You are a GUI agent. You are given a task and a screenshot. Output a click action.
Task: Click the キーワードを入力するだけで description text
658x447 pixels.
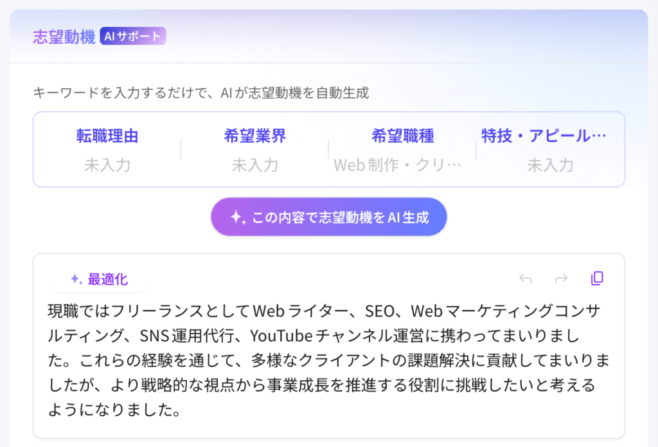tap(201, 93)
